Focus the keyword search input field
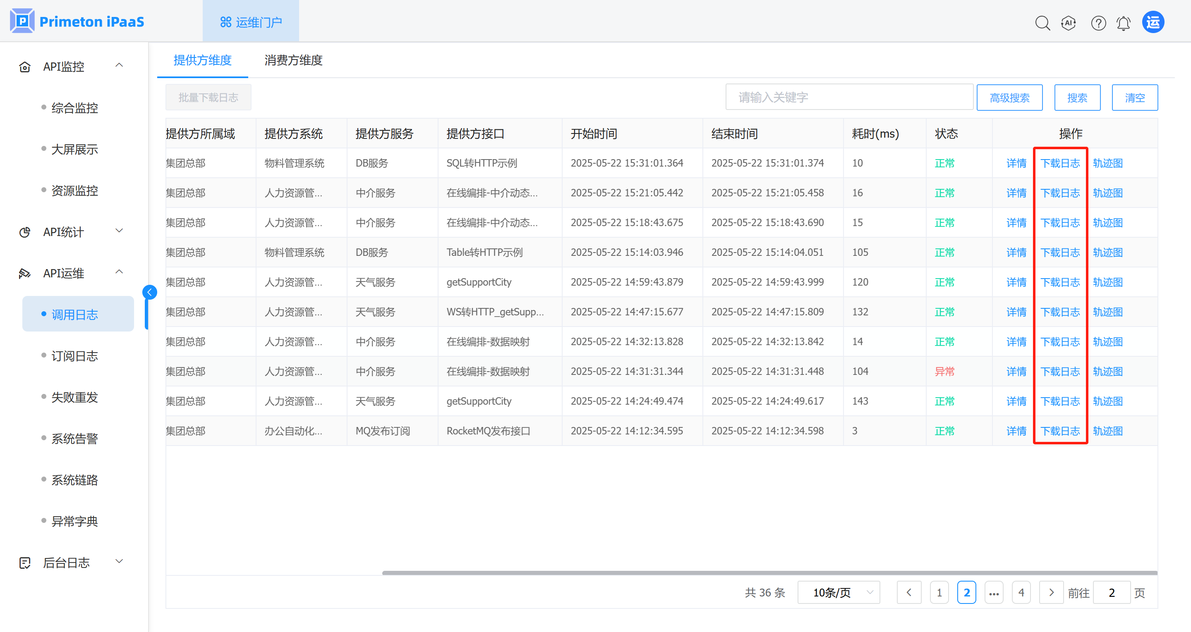The height and width of the screenshot is (632, 1191). click(849, 97)
